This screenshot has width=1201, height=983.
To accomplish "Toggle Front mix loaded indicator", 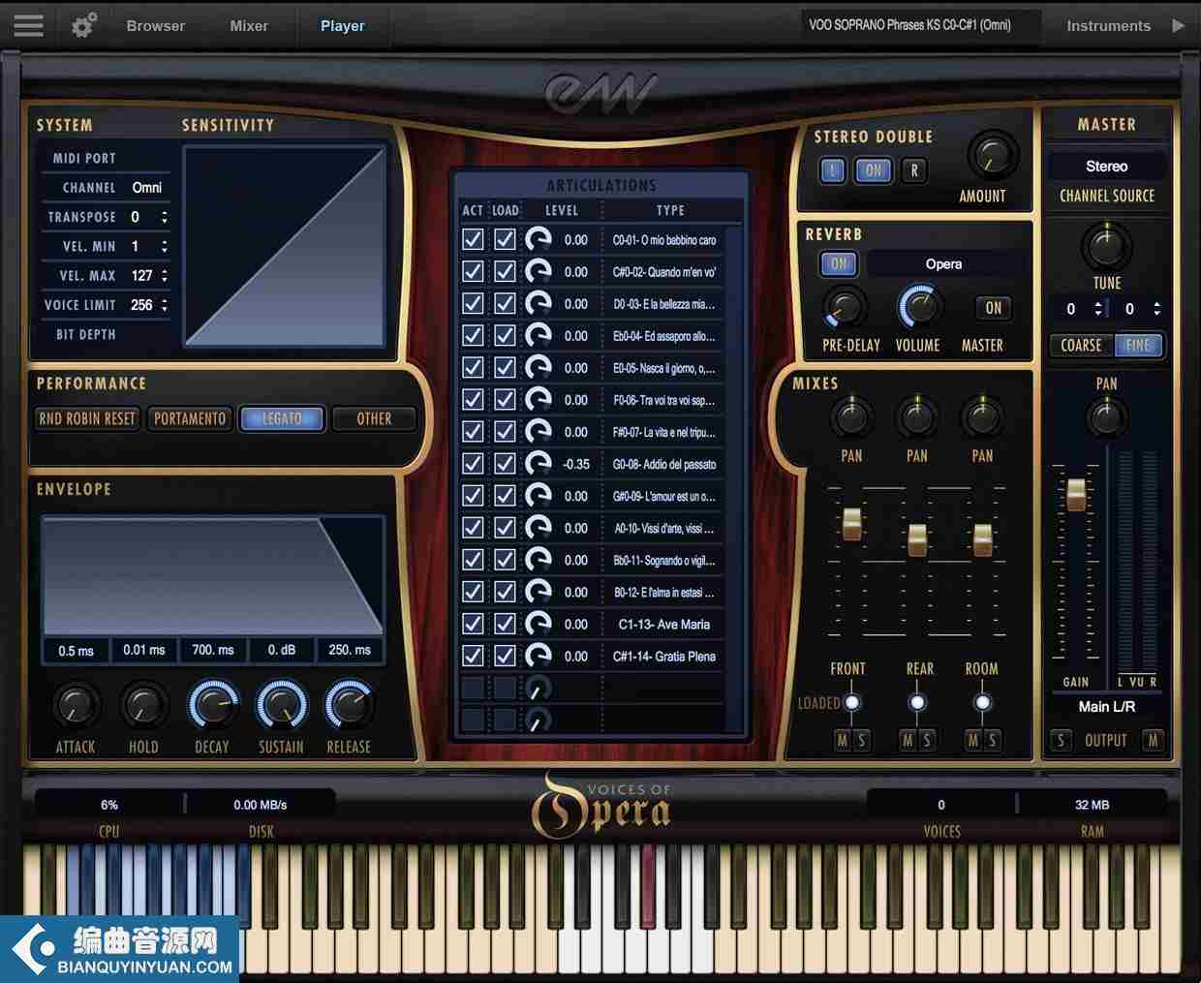I will click(852, 703).
